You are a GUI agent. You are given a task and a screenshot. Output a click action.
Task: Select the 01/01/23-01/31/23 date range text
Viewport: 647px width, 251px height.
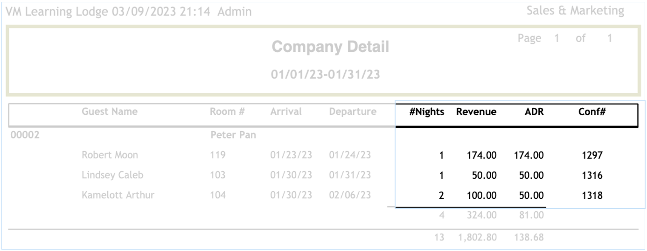pos(326,74)
